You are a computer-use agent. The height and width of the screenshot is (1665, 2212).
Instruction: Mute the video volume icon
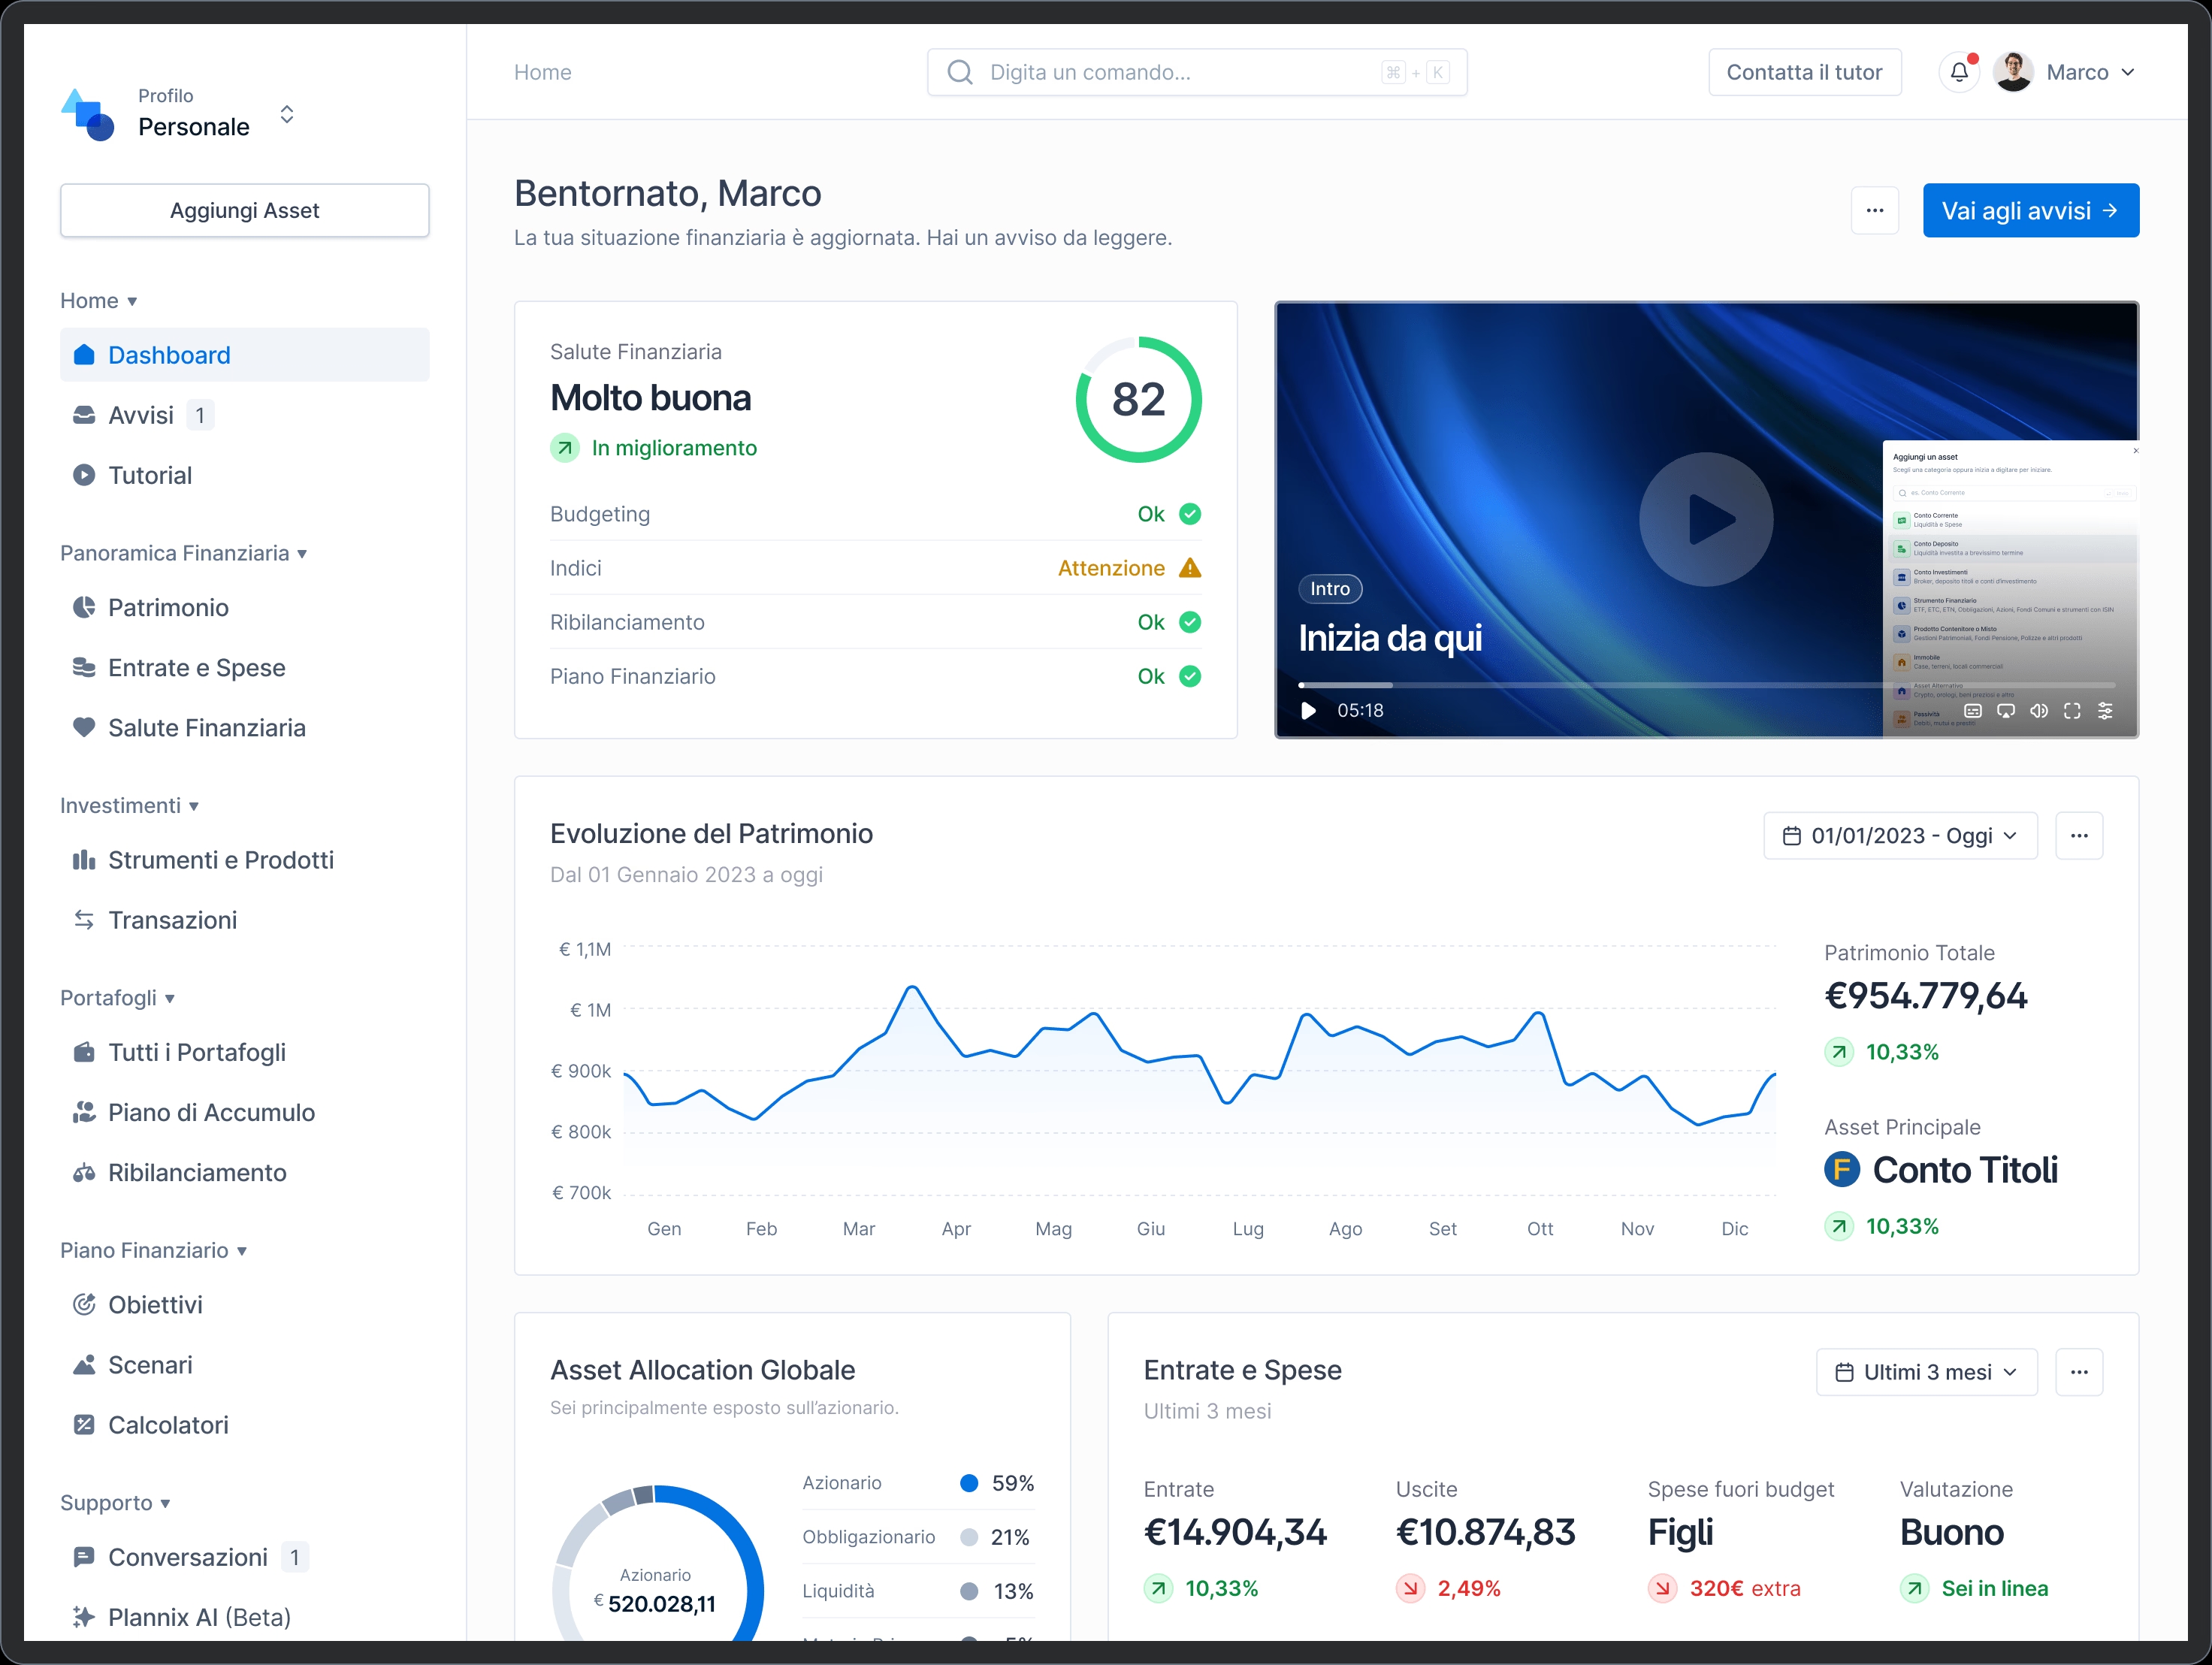click(2039, 710)
